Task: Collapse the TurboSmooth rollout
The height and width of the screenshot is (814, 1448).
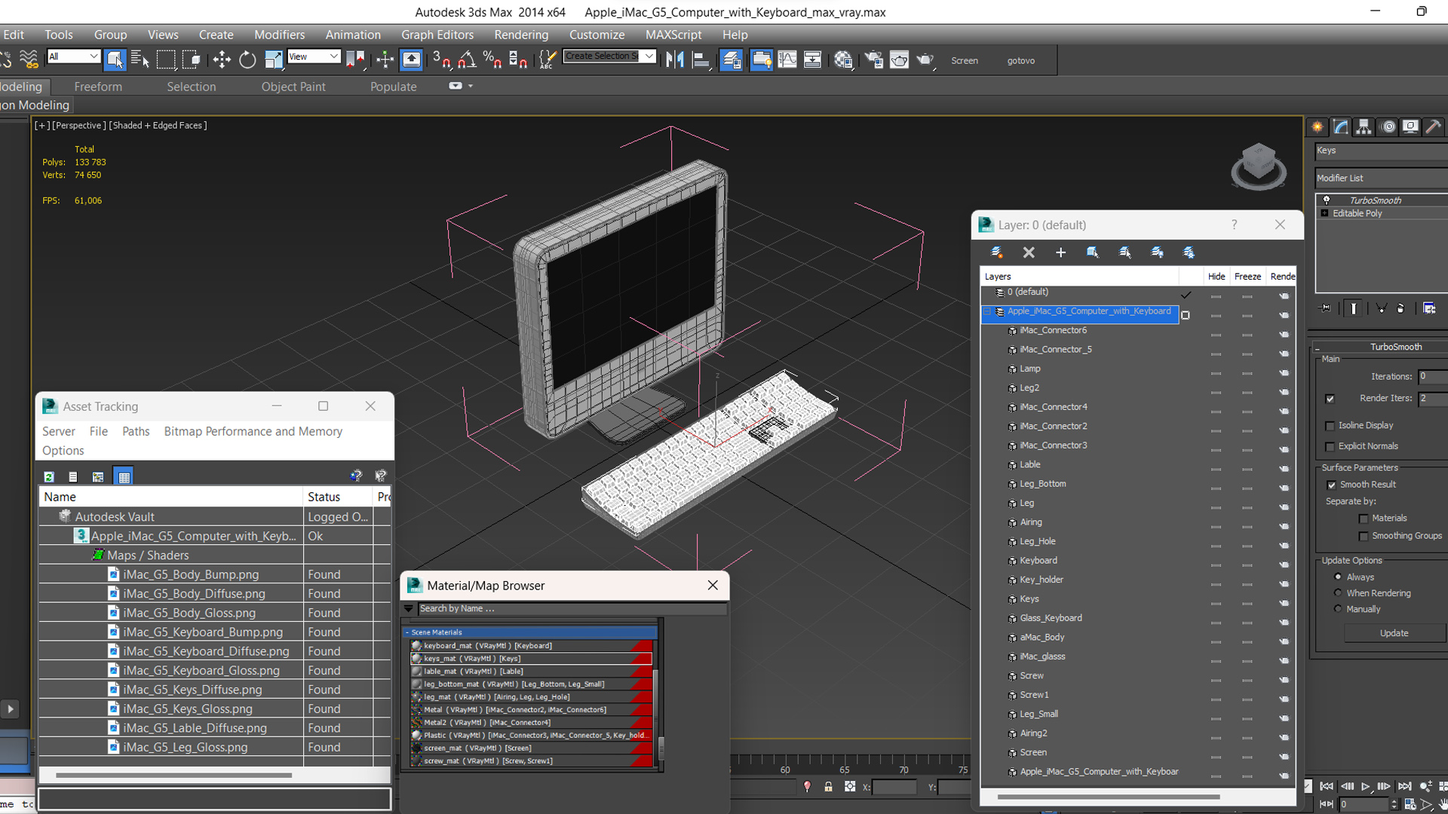Action: coord(1317,347)
